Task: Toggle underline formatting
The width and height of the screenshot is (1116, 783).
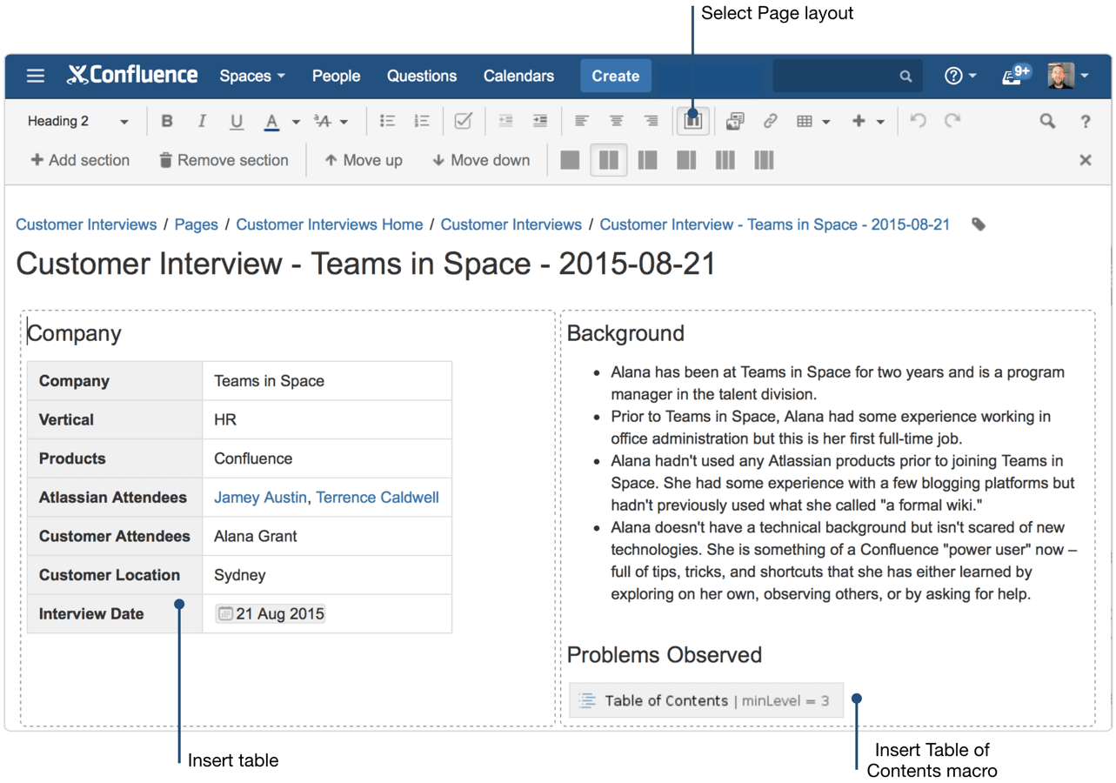Action: pyautogui.click(x=237, y=122)
